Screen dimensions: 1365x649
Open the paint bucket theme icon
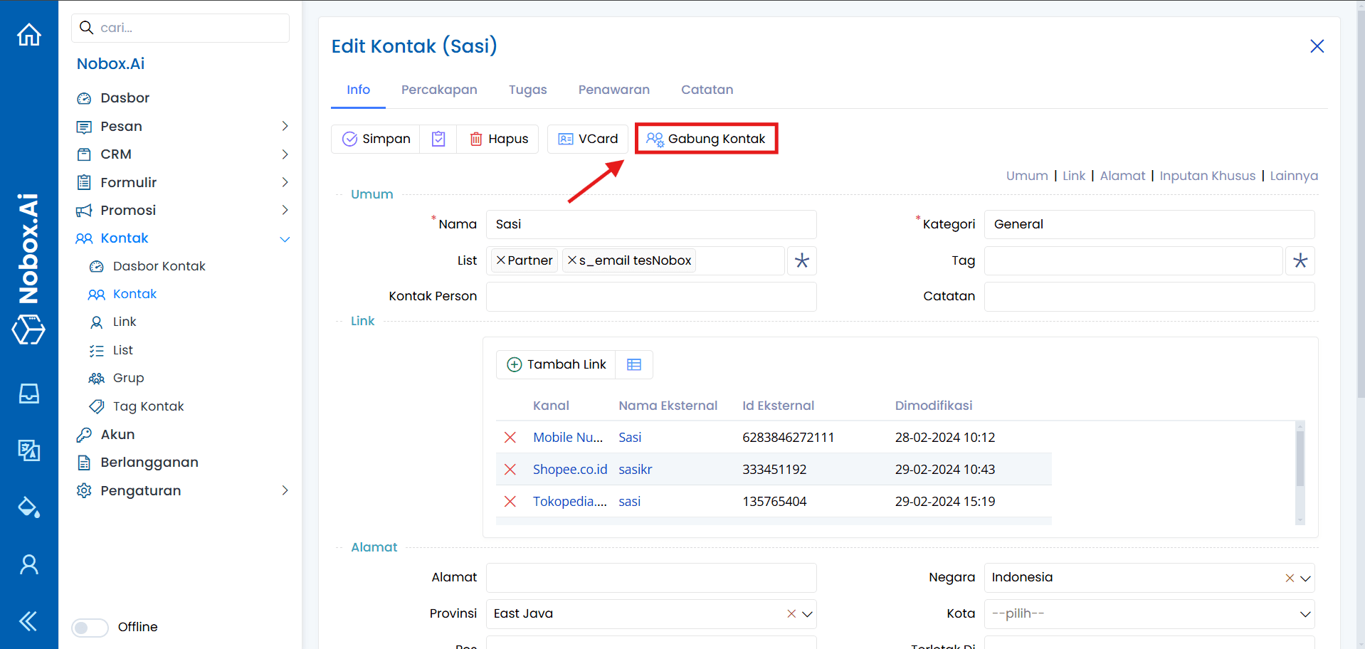29,507
